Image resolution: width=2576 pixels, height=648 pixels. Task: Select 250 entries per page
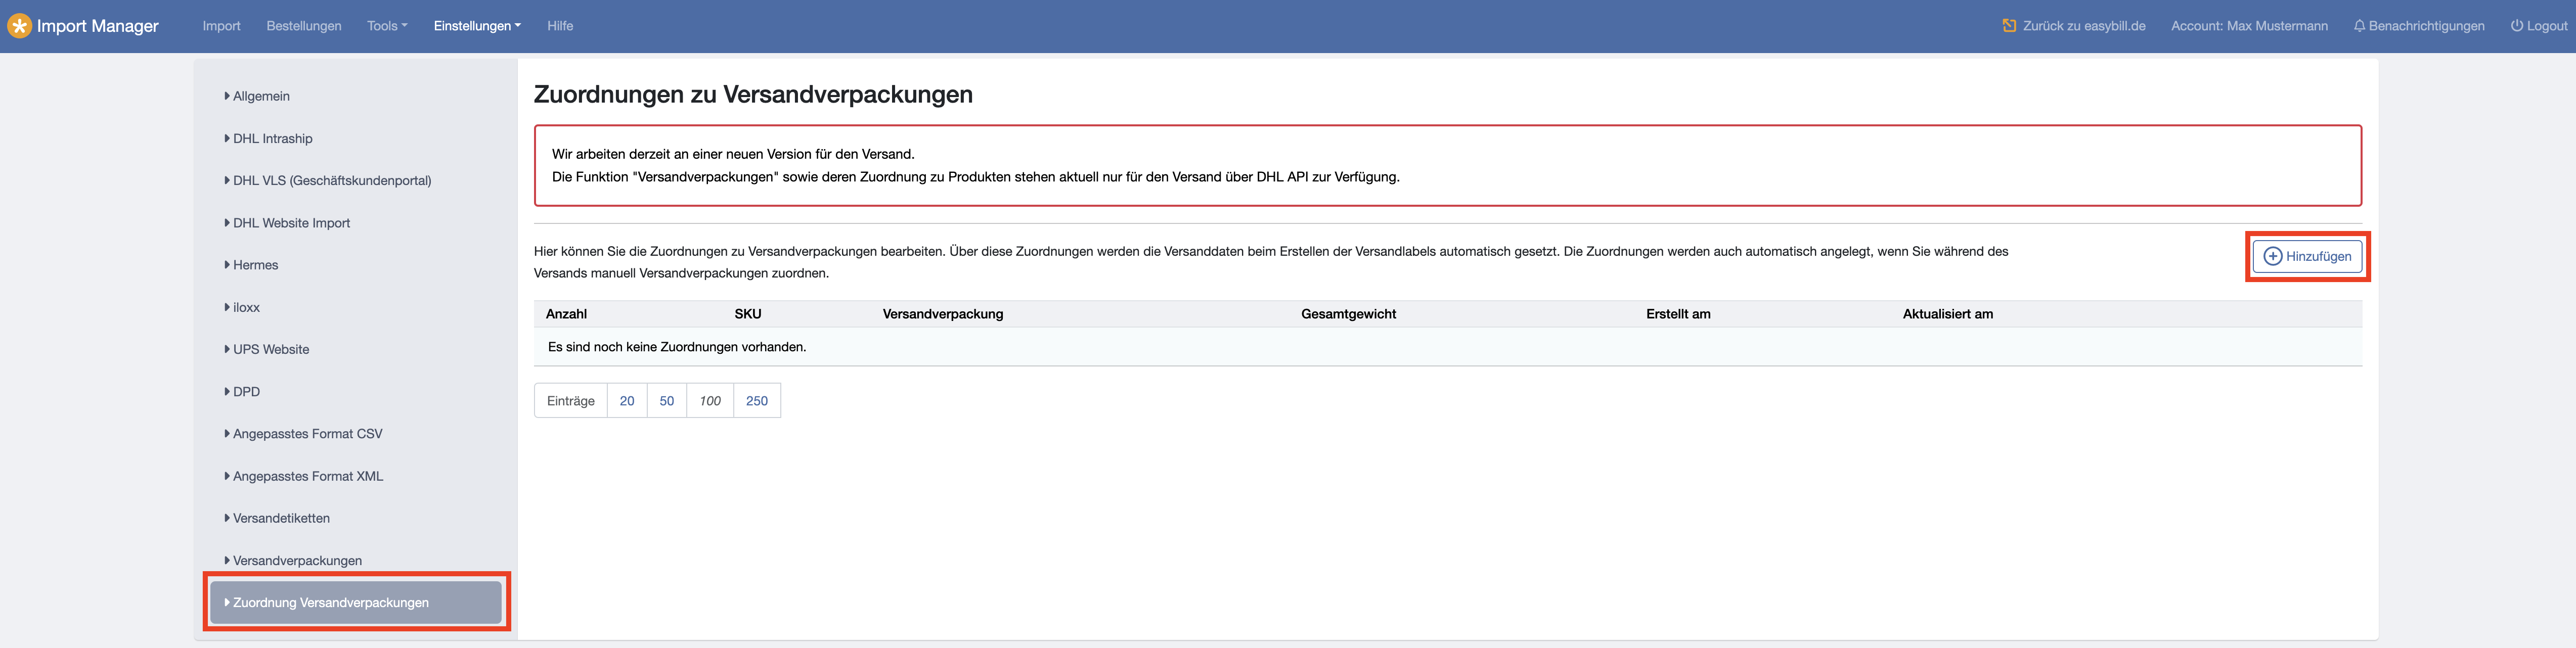click(x=757, y=401)
